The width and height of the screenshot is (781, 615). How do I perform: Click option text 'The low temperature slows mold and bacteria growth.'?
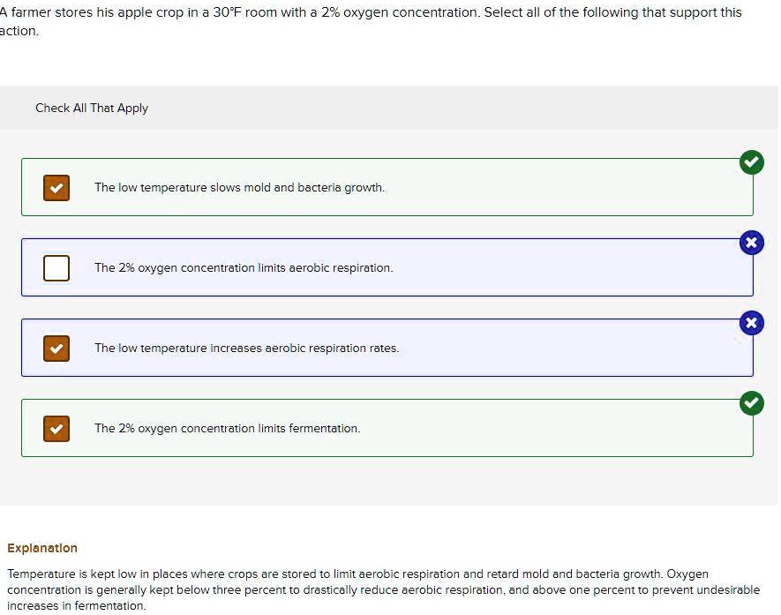tap(239, 188)
